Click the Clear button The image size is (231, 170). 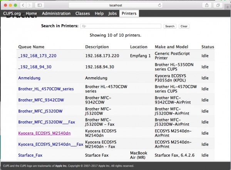[x=184, y=26]
